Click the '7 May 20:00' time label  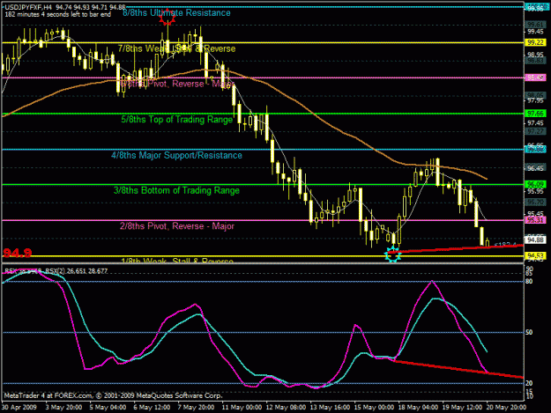[x=196, y=408]
